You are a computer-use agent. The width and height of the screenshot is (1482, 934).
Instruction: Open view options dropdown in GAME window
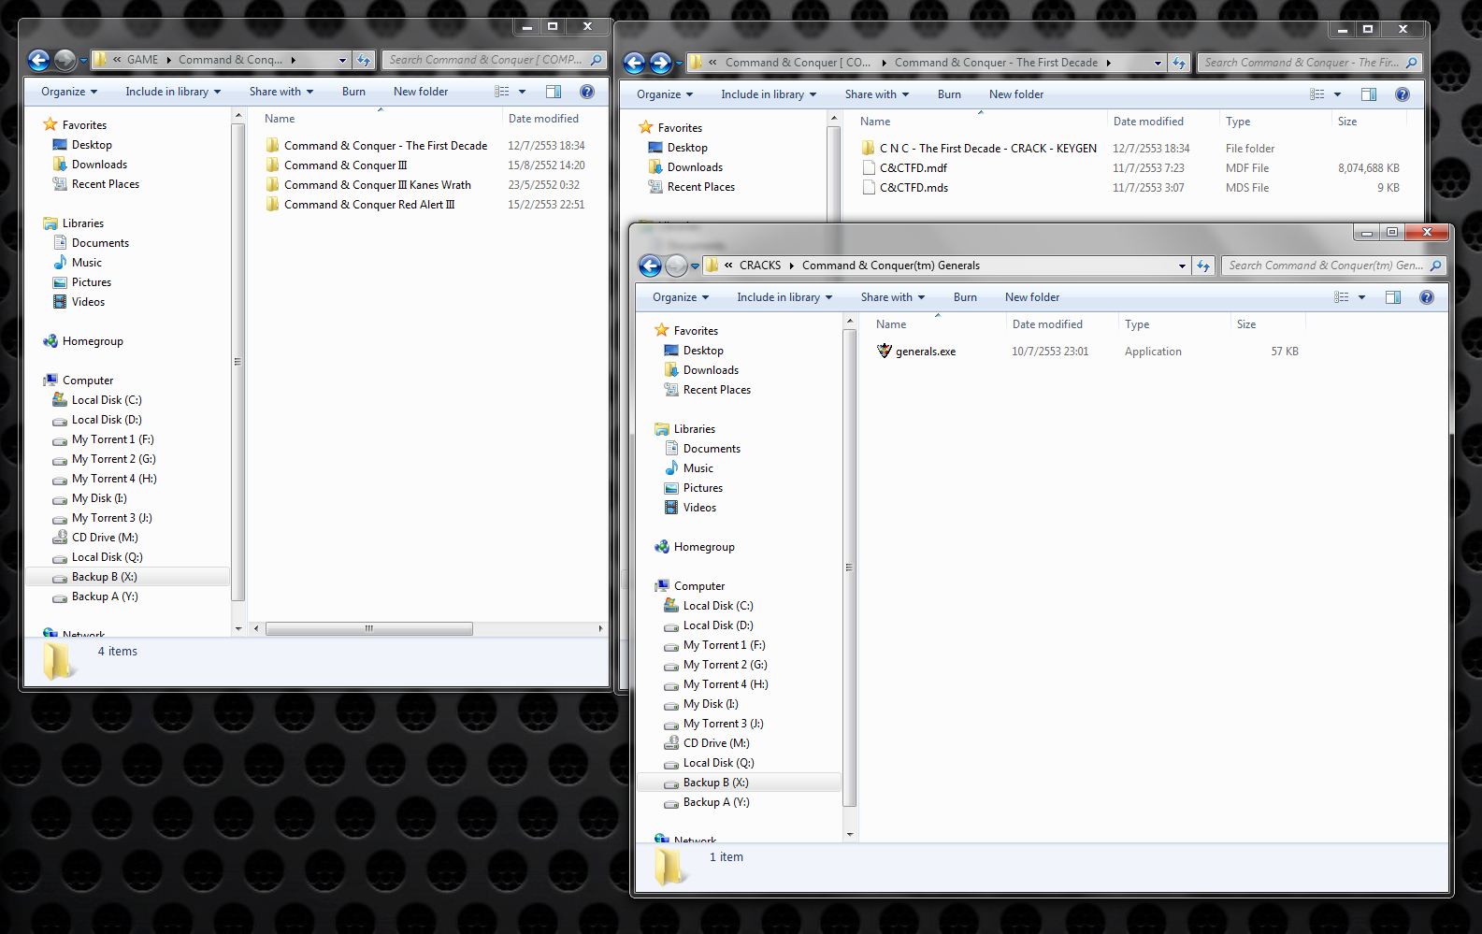522,92
